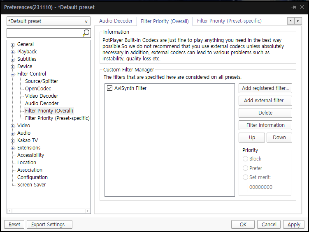Select the Block priority radio button
309x232 pixels.
point(246,159)
